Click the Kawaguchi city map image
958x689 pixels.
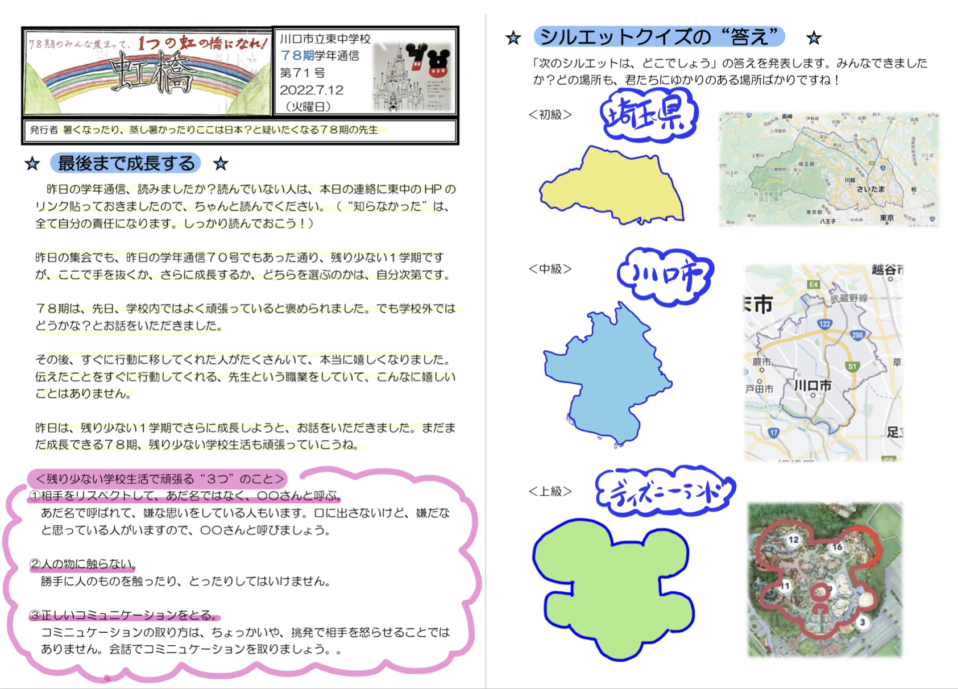click(x=823, y=362)
